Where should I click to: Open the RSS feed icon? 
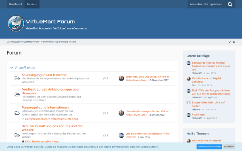tap(234, 42)
